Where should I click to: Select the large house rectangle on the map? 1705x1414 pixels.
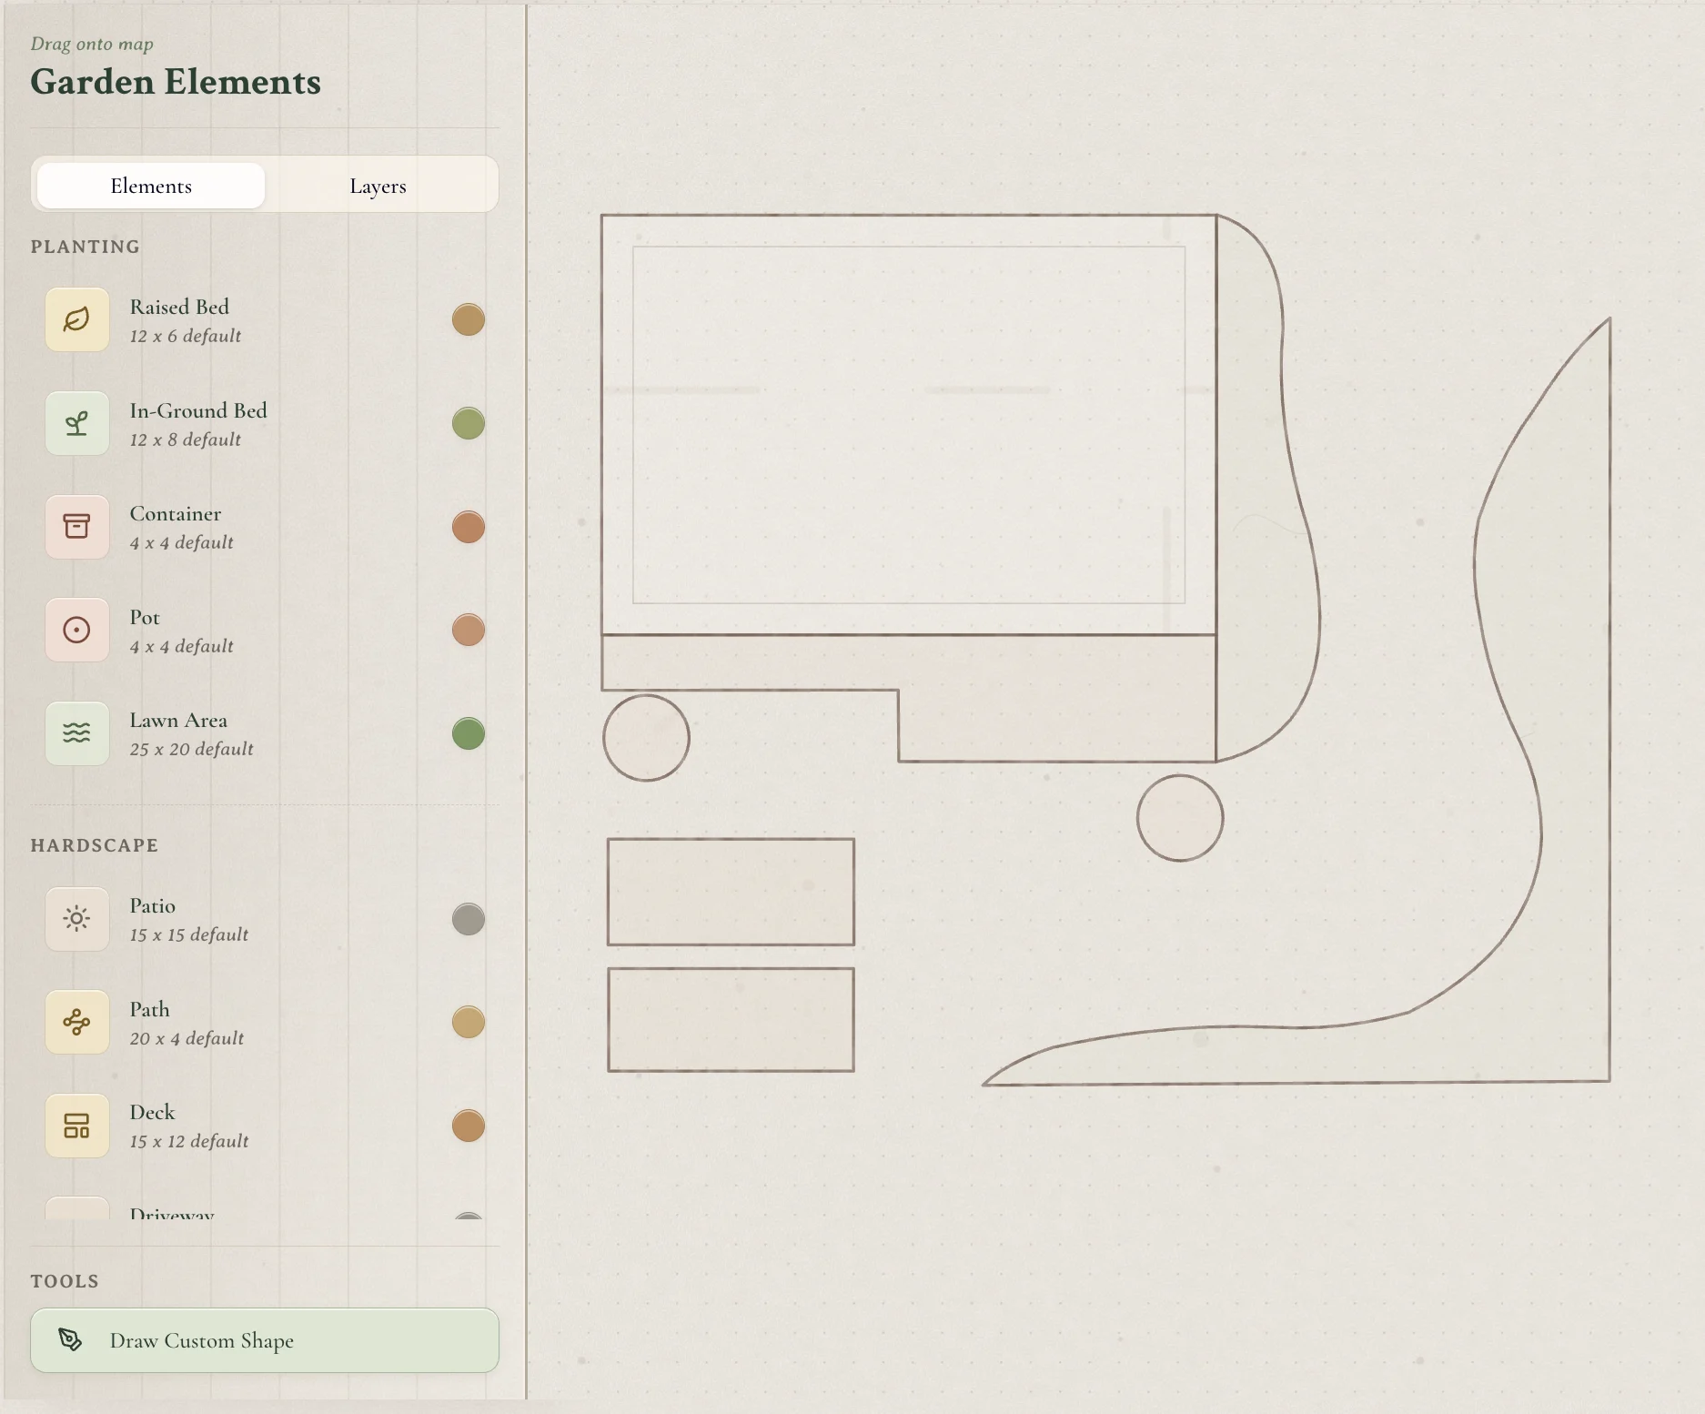pos(909,425)
